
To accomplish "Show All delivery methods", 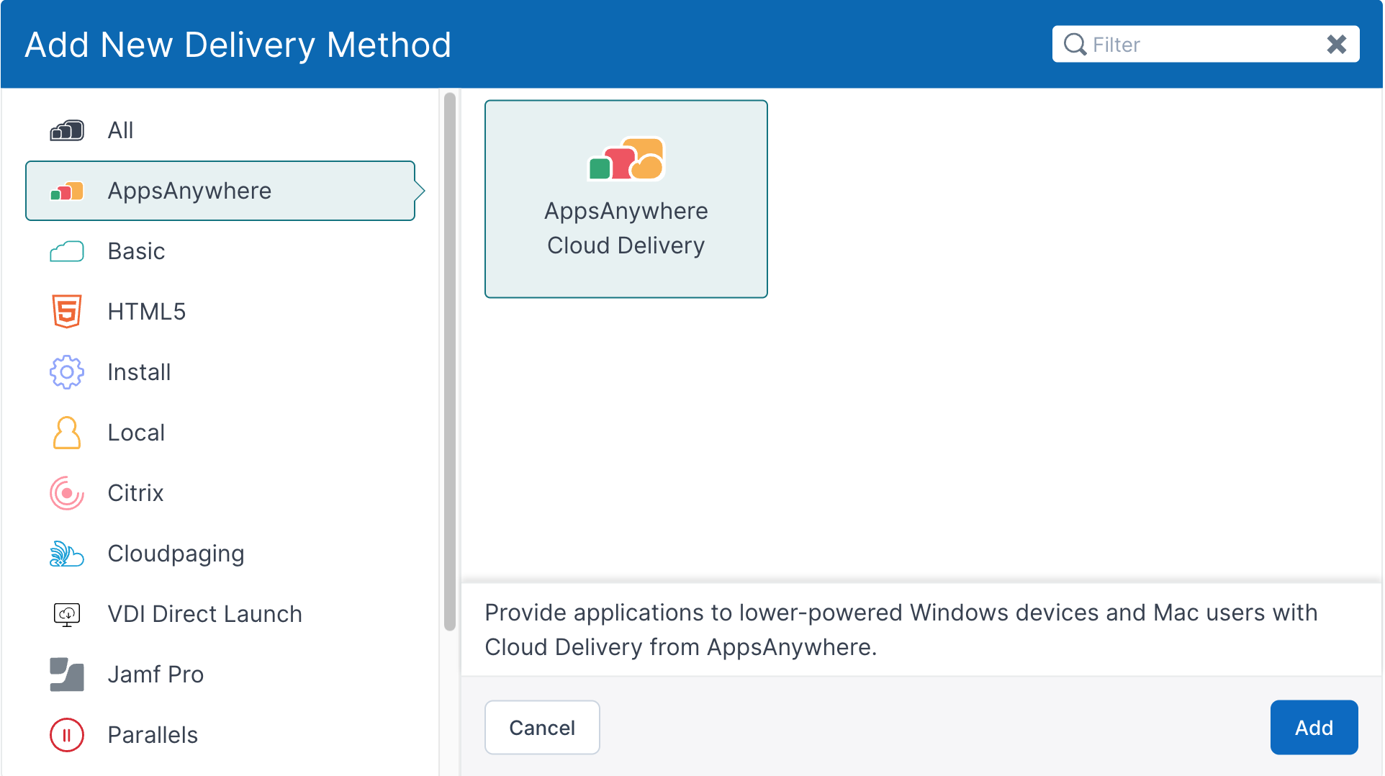I will point(220,130).
